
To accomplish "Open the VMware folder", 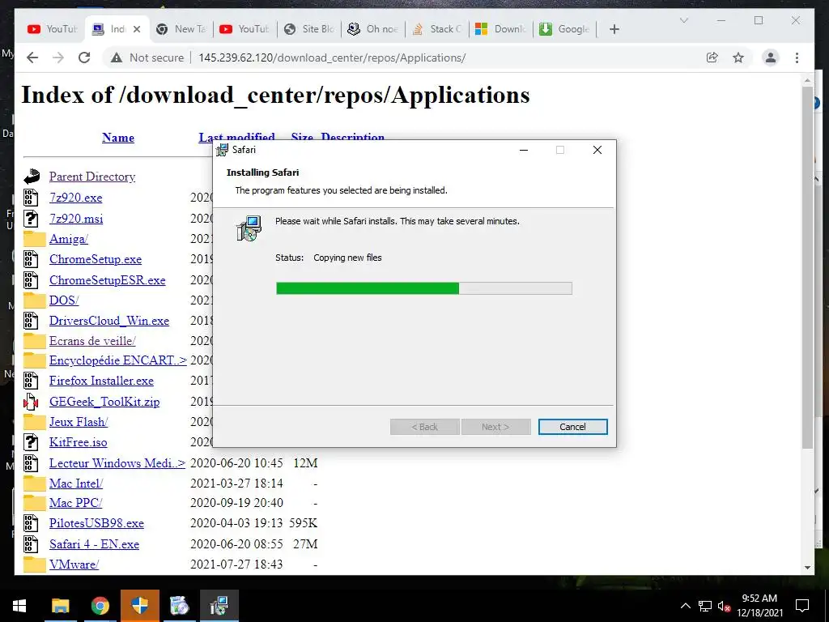I will point(74,564).
